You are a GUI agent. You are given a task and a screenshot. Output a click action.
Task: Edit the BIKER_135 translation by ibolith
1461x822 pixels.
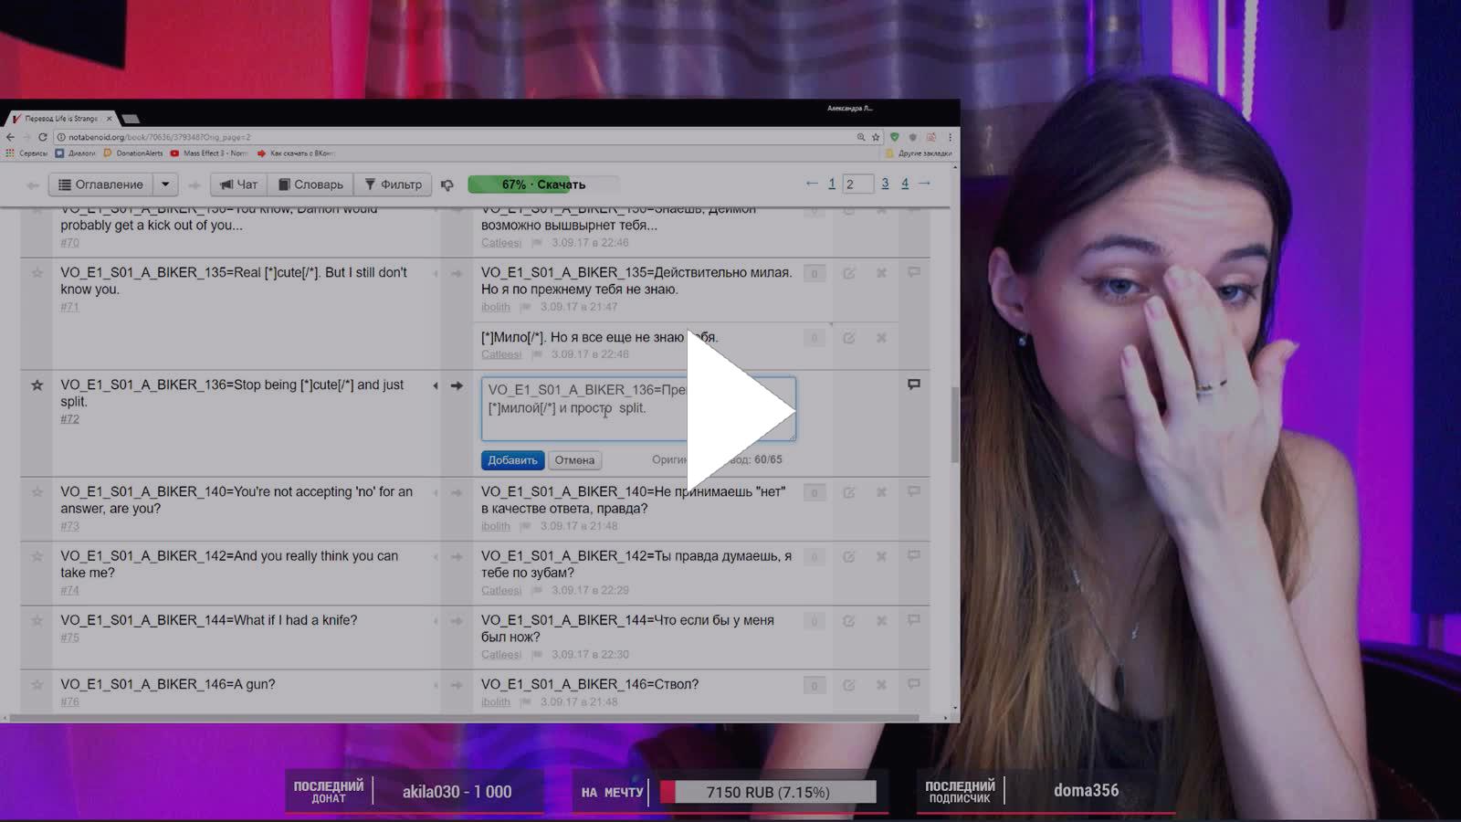848,273
